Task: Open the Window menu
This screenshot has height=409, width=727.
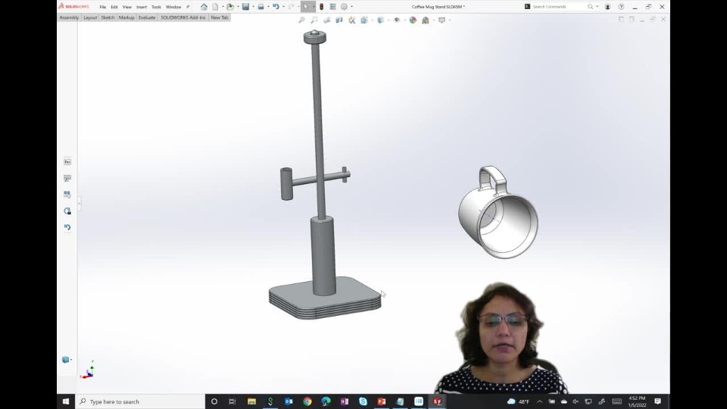Action: pyautogui.click(x=173, y=7)
